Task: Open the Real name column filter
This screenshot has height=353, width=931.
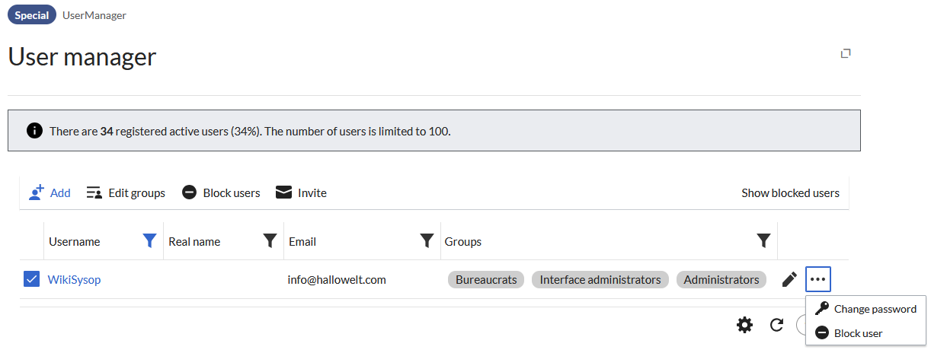Action: point(270,241)
